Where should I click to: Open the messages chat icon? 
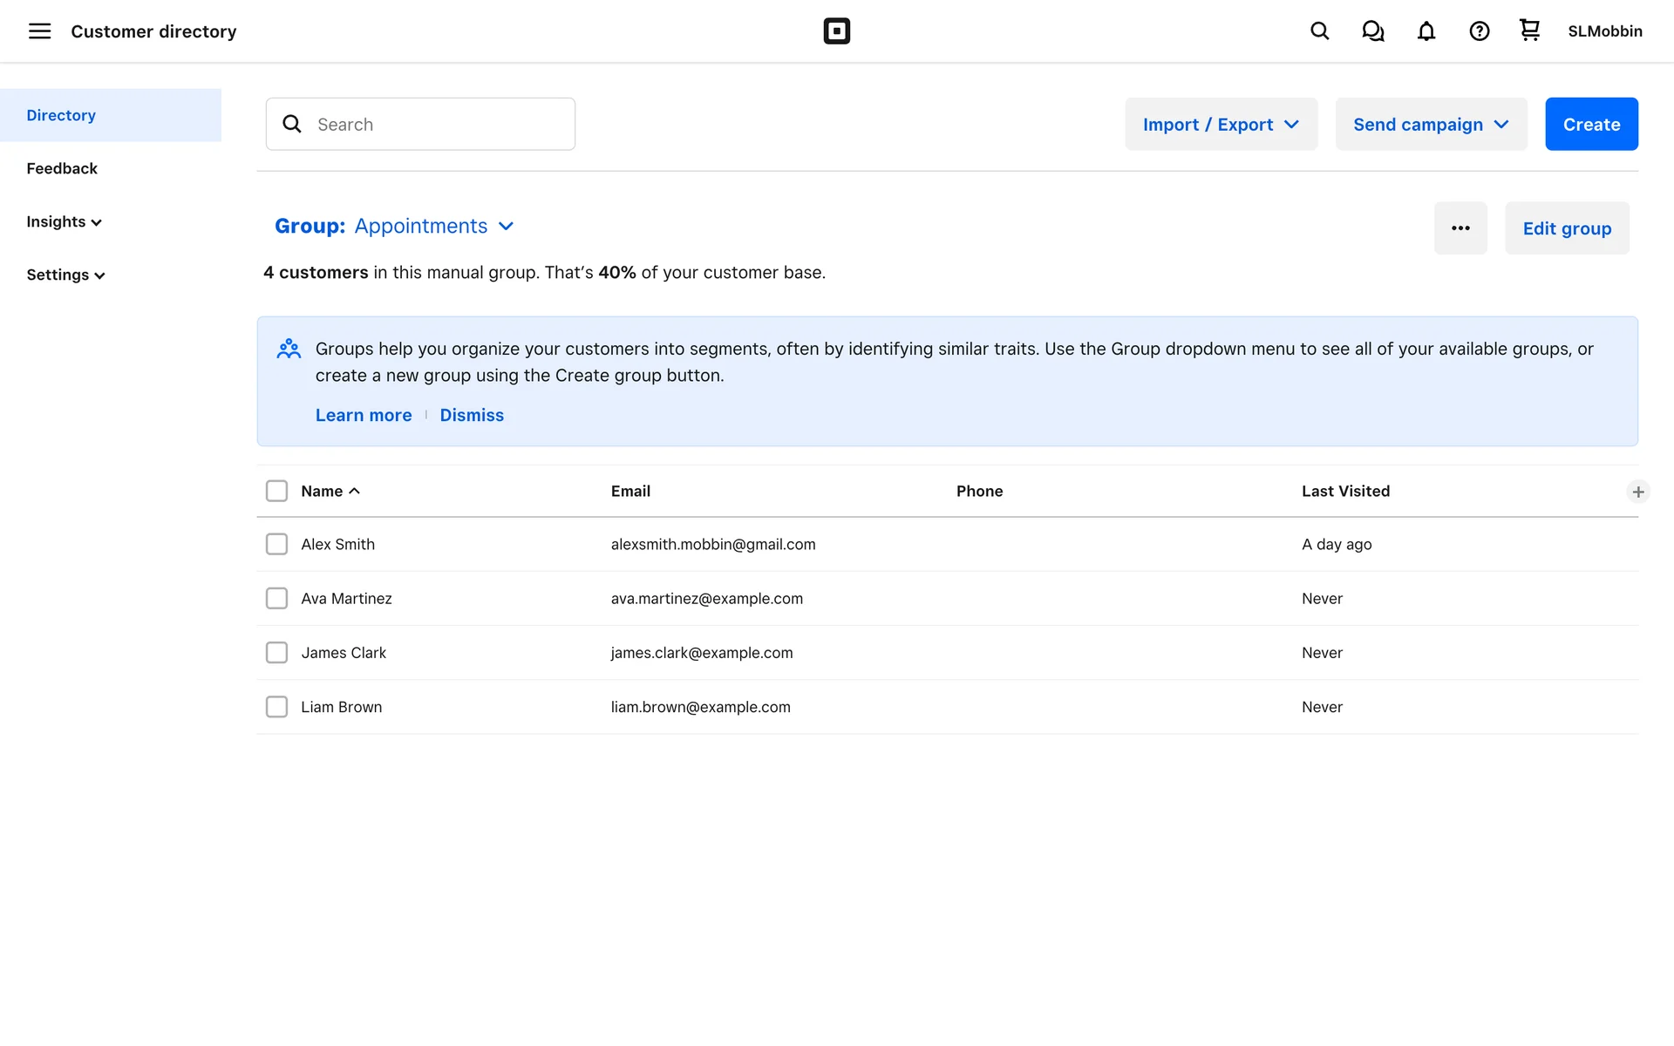(x=1372, y=31)
